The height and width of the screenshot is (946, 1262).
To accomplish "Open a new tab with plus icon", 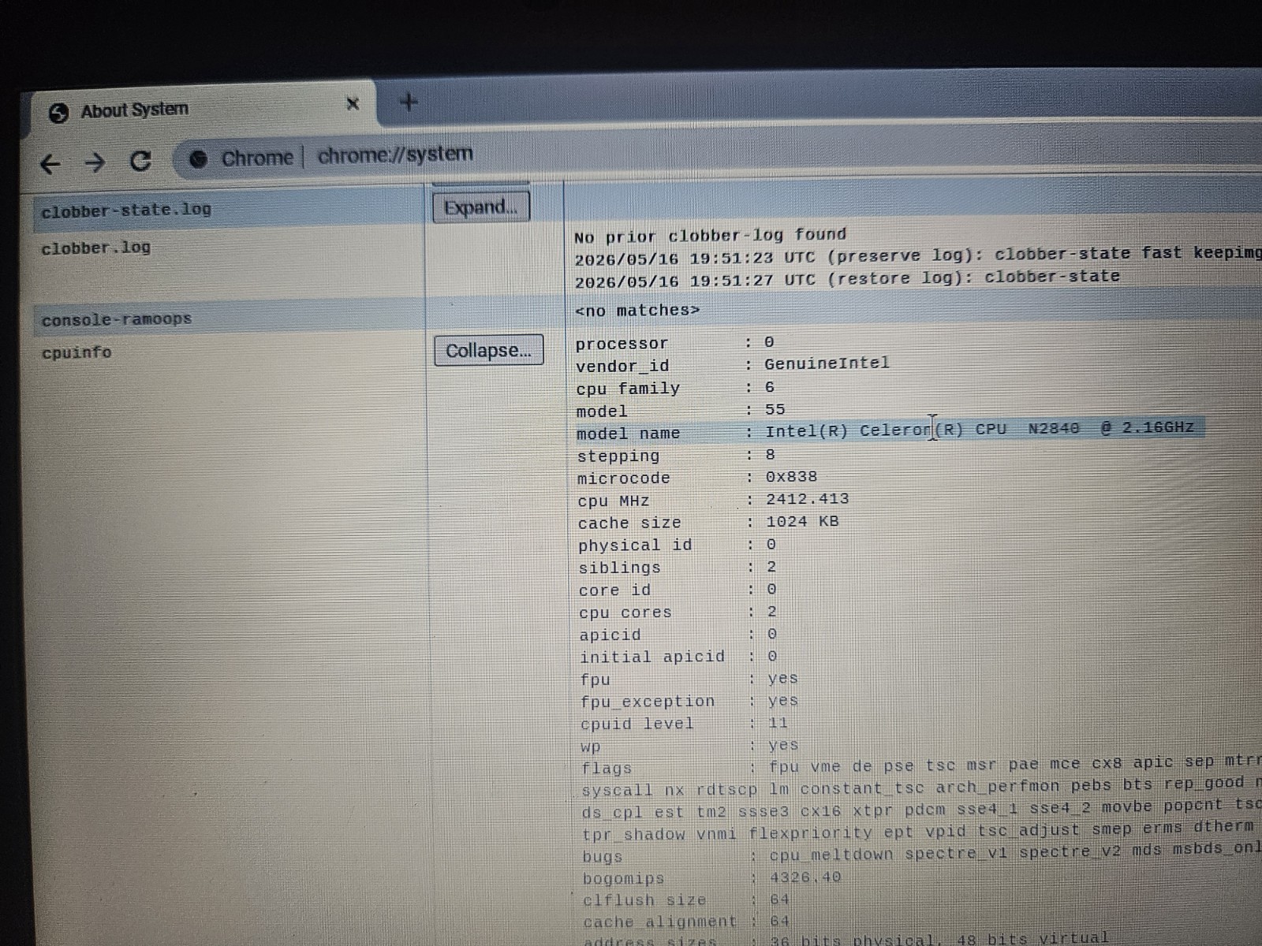I will click(409, 102).
